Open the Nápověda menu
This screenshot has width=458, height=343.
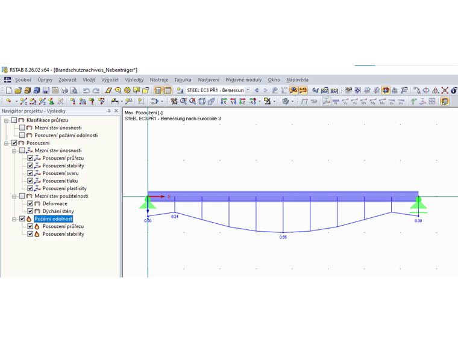[x=297, y=79]
